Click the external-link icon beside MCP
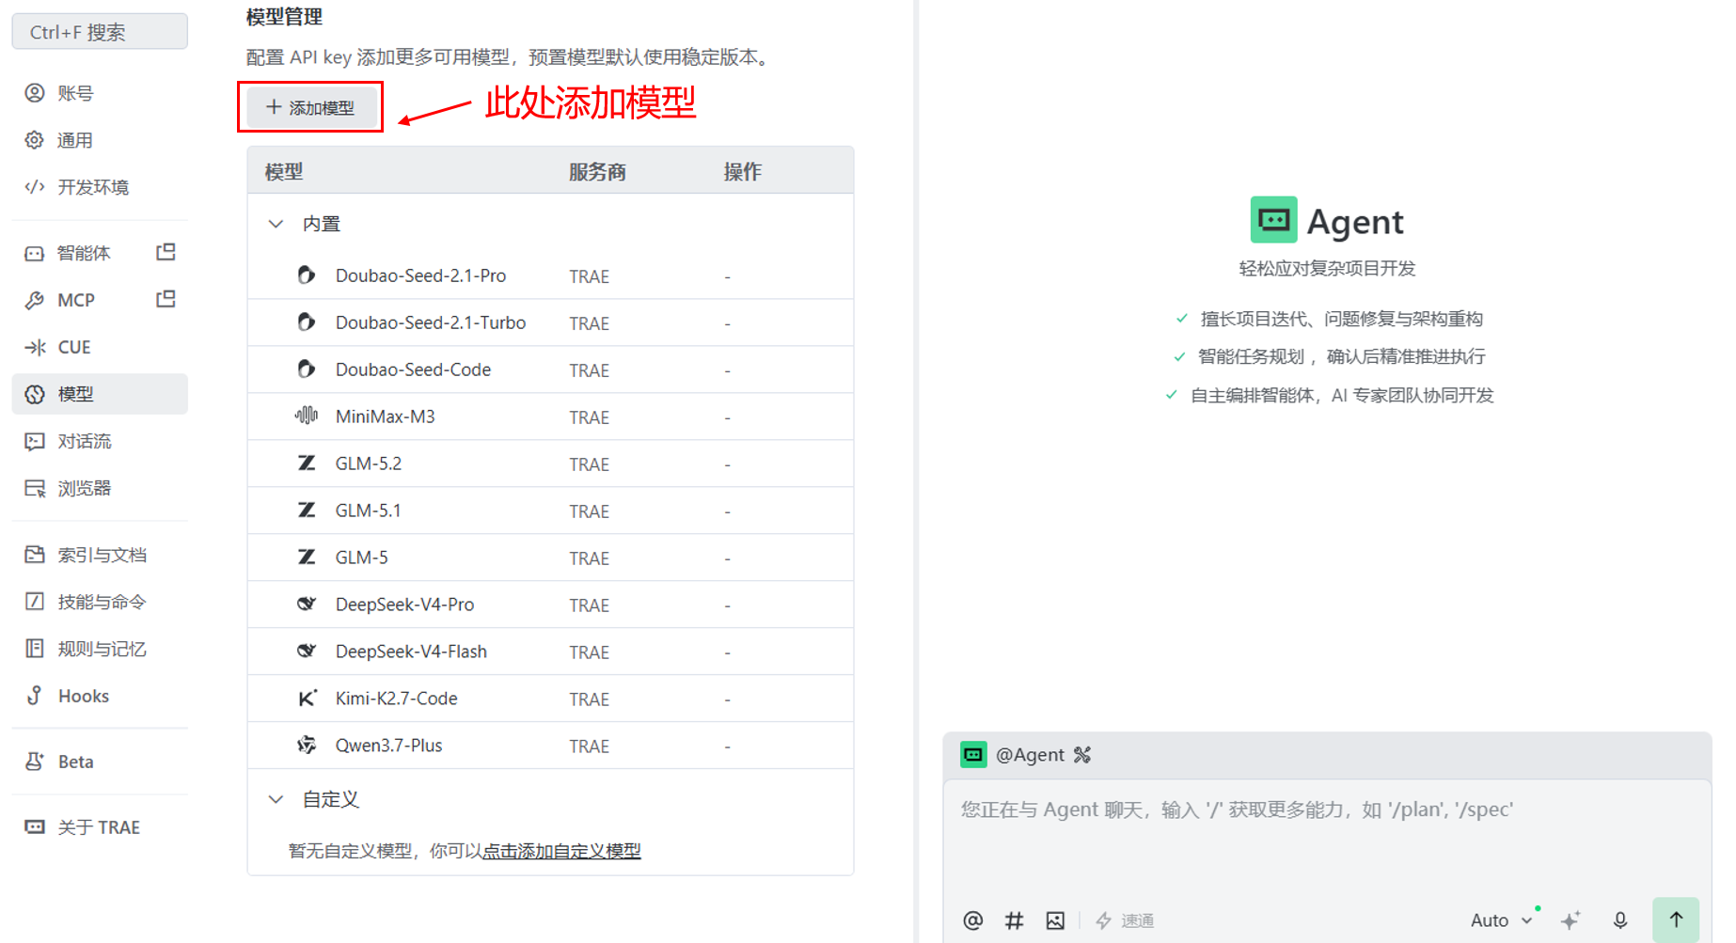The image size is (1736, 943). click(166, 299)
